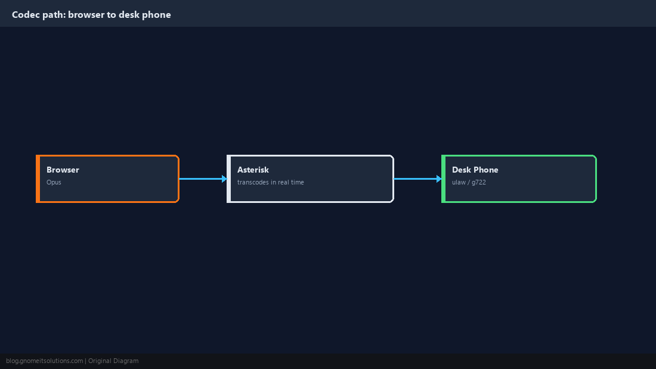Image resolution: width=656 pixels, height=369 pixels.
Task: Select the Asterisk node heading
Action: 253,170
